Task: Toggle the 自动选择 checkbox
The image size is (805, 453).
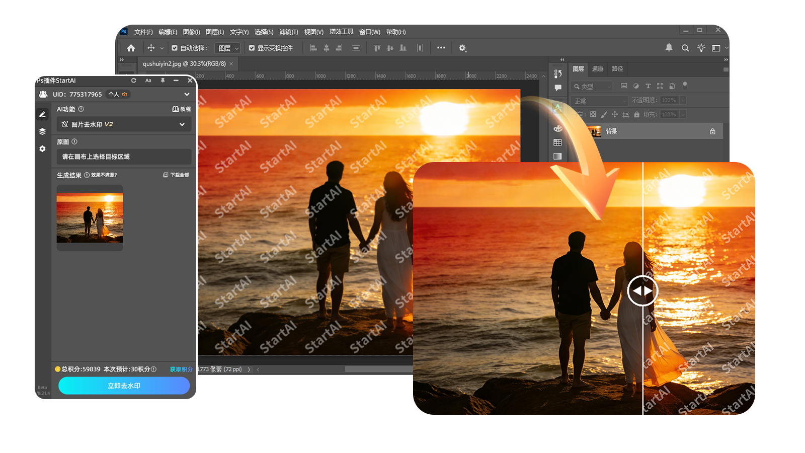Action: [x=175, y=48]
